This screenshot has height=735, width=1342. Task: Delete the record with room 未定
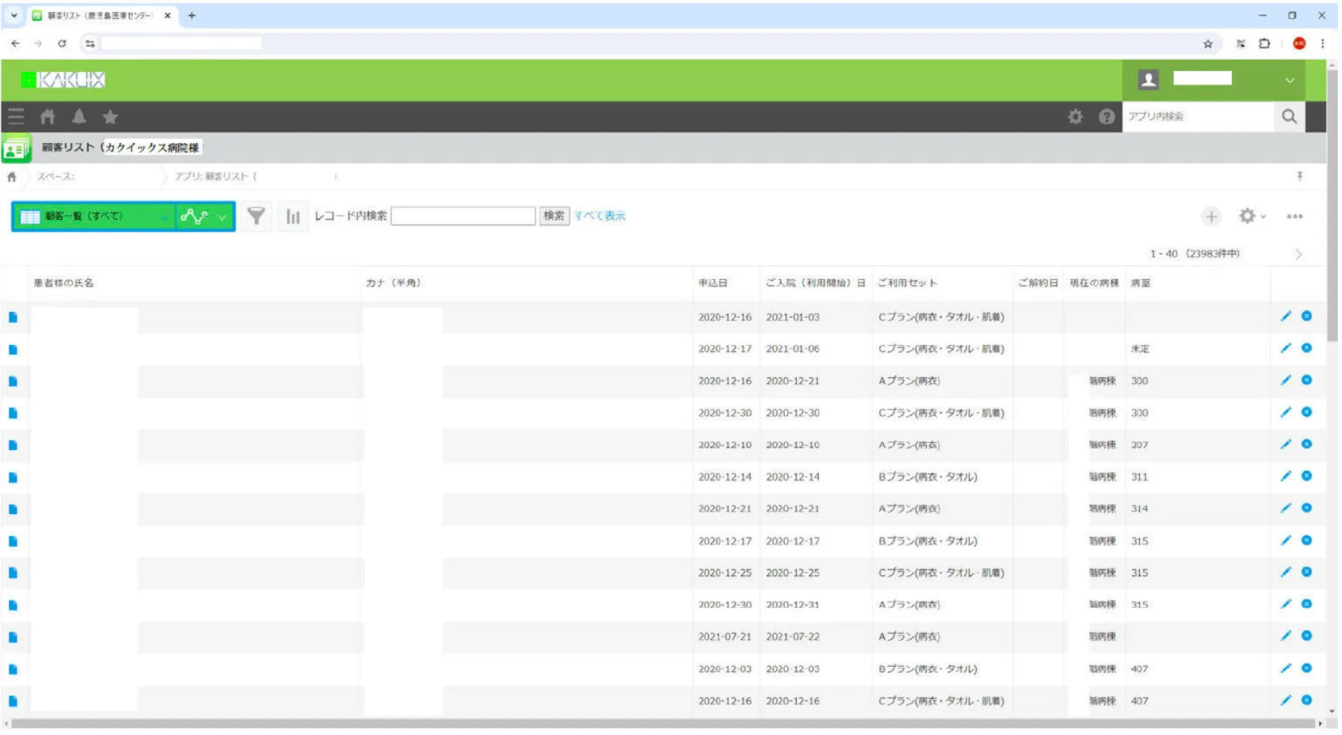tap(1307, 348)
